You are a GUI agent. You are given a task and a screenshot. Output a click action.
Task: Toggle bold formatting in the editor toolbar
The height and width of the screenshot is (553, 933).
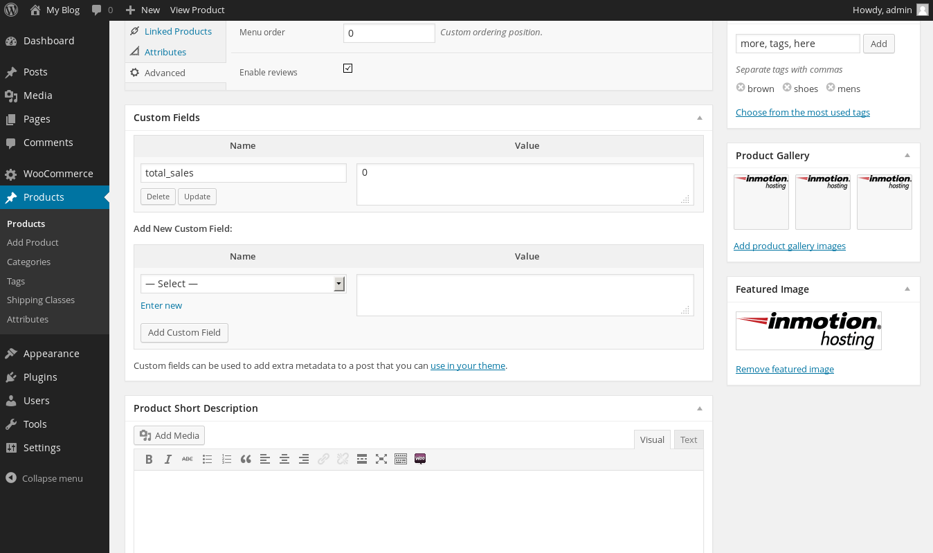coord(149,459)
